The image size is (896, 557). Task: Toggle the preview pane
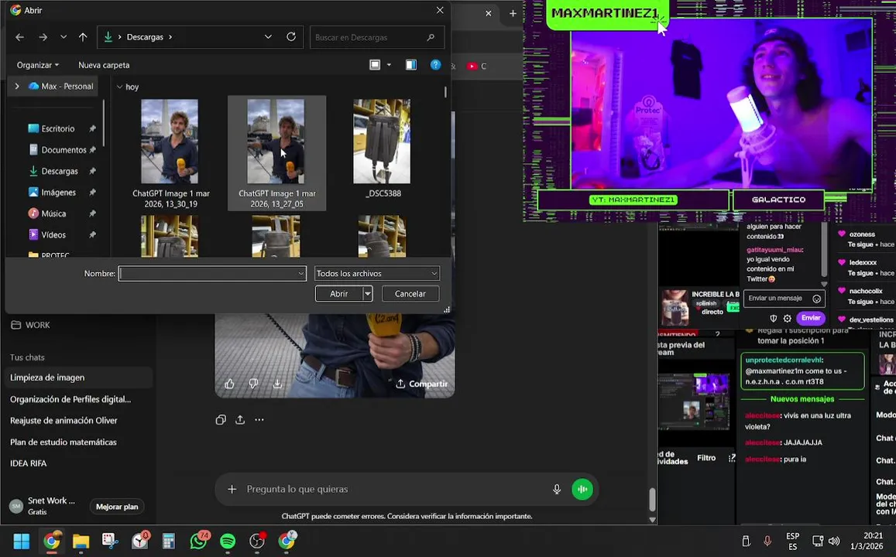[411, 65]
